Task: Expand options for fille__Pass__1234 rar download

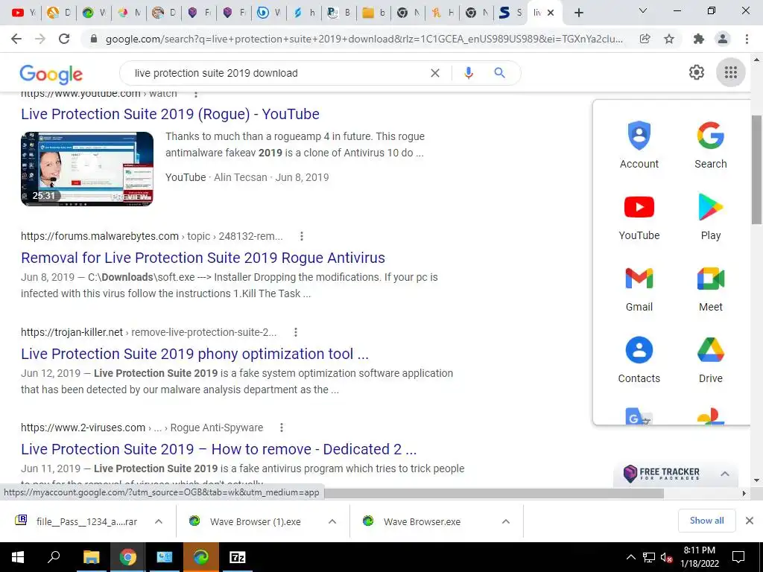Action: point(159,521)
